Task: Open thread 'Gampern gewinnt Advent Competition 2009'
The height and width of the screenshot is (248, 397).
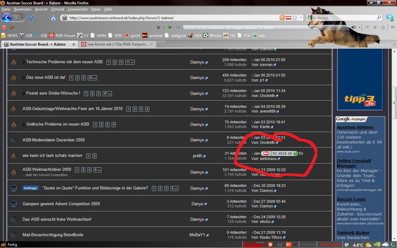Action: (61, 204)
